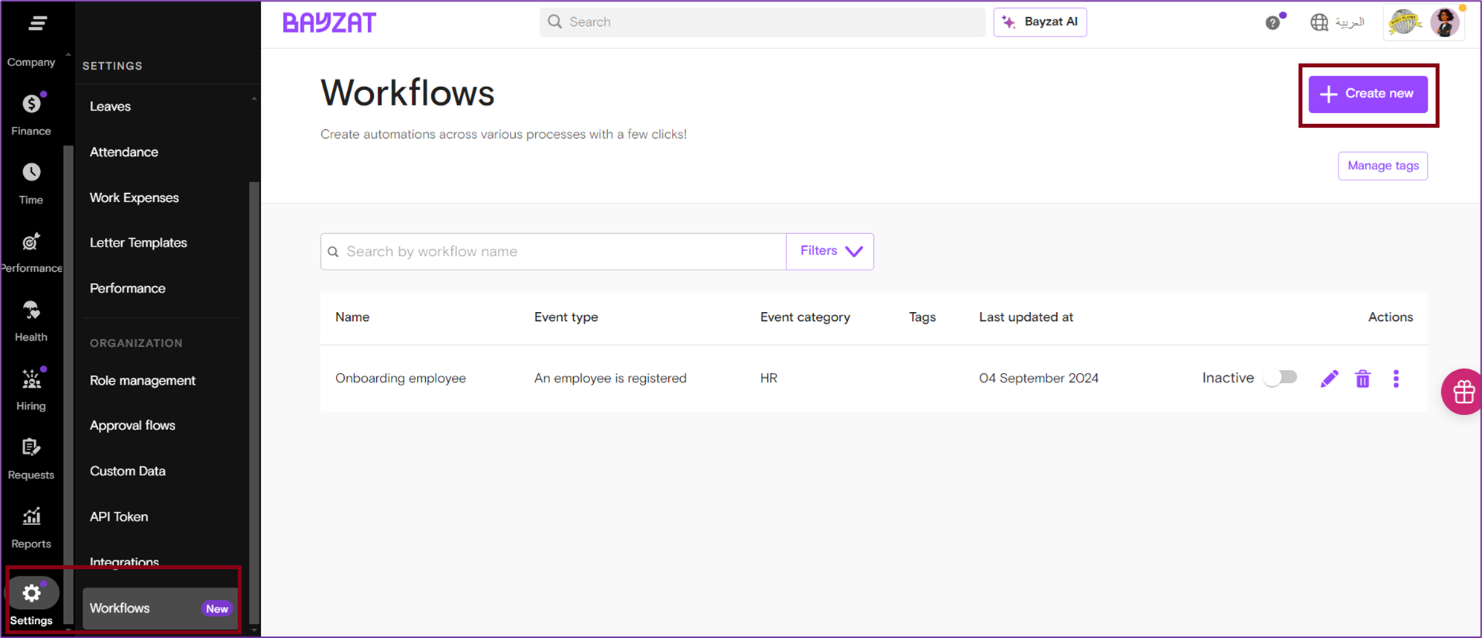Screen dimensions: 1482x638
Task: Switch language to Arabic
Action: pyautogui.click(x=1338, y=22)
